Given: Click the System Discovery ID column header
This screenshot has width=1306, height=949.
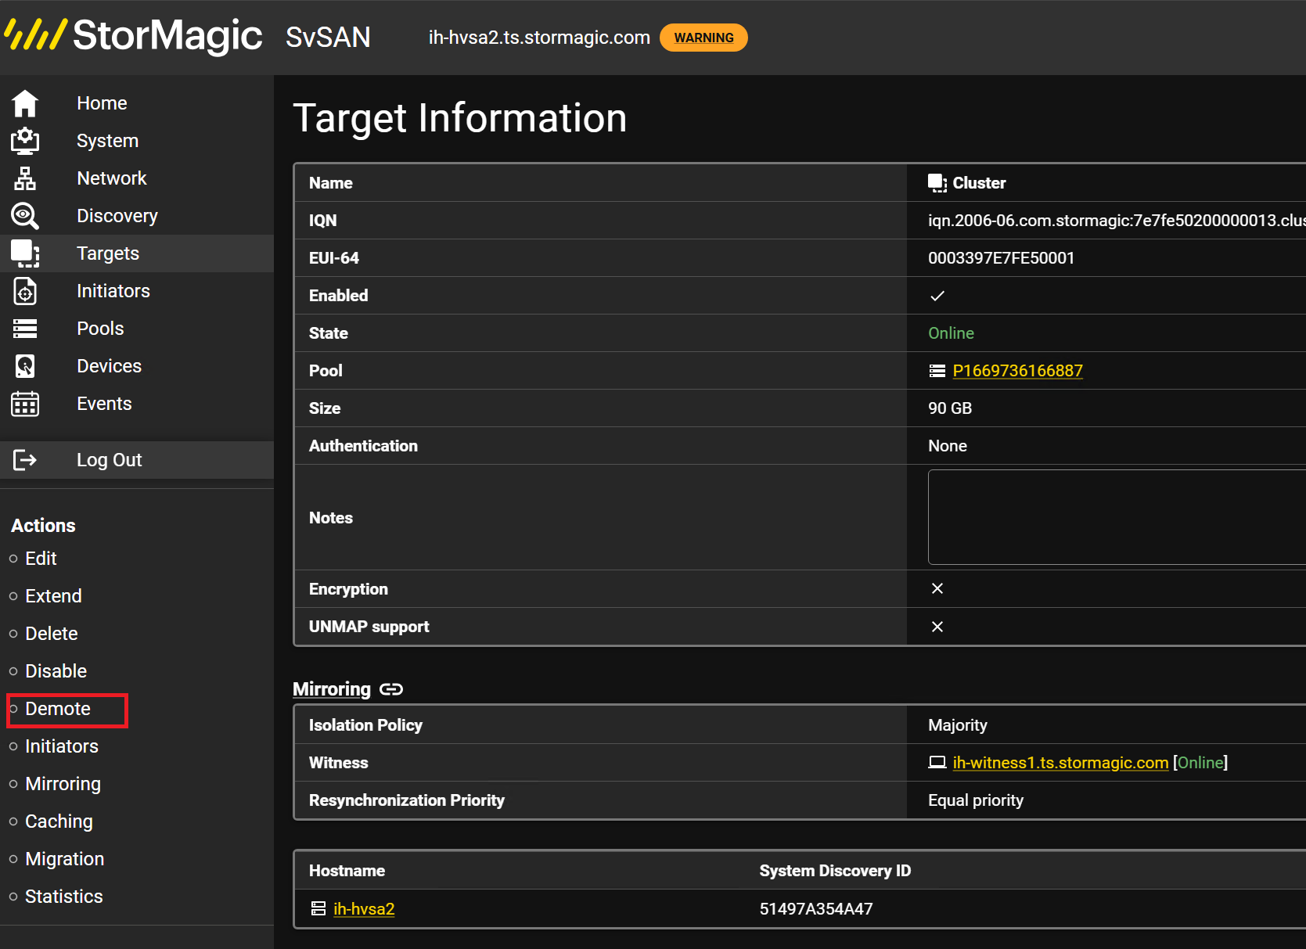Looking at the screenshot, I should click(x=835, y=871).
